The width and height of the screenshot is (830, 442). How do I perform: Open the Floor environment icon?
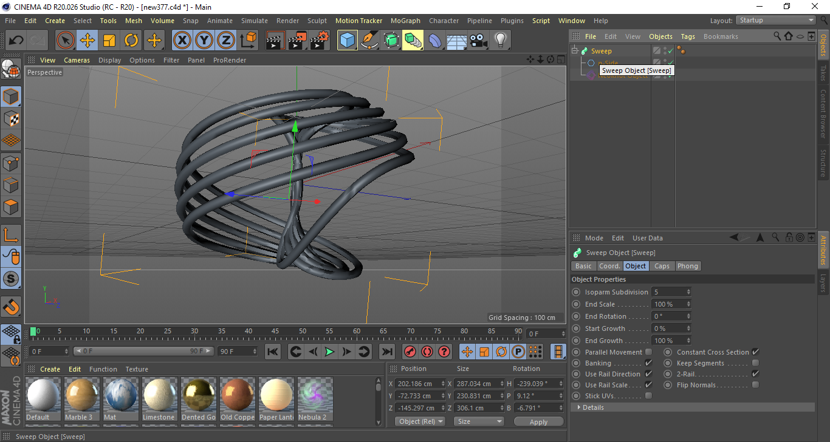[457, 41]
